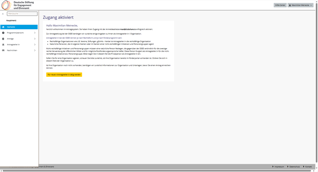Image resolution: width=318 pixels, height=172 pixels.
Task: Open the Impressum footer link
Action: 279,167
